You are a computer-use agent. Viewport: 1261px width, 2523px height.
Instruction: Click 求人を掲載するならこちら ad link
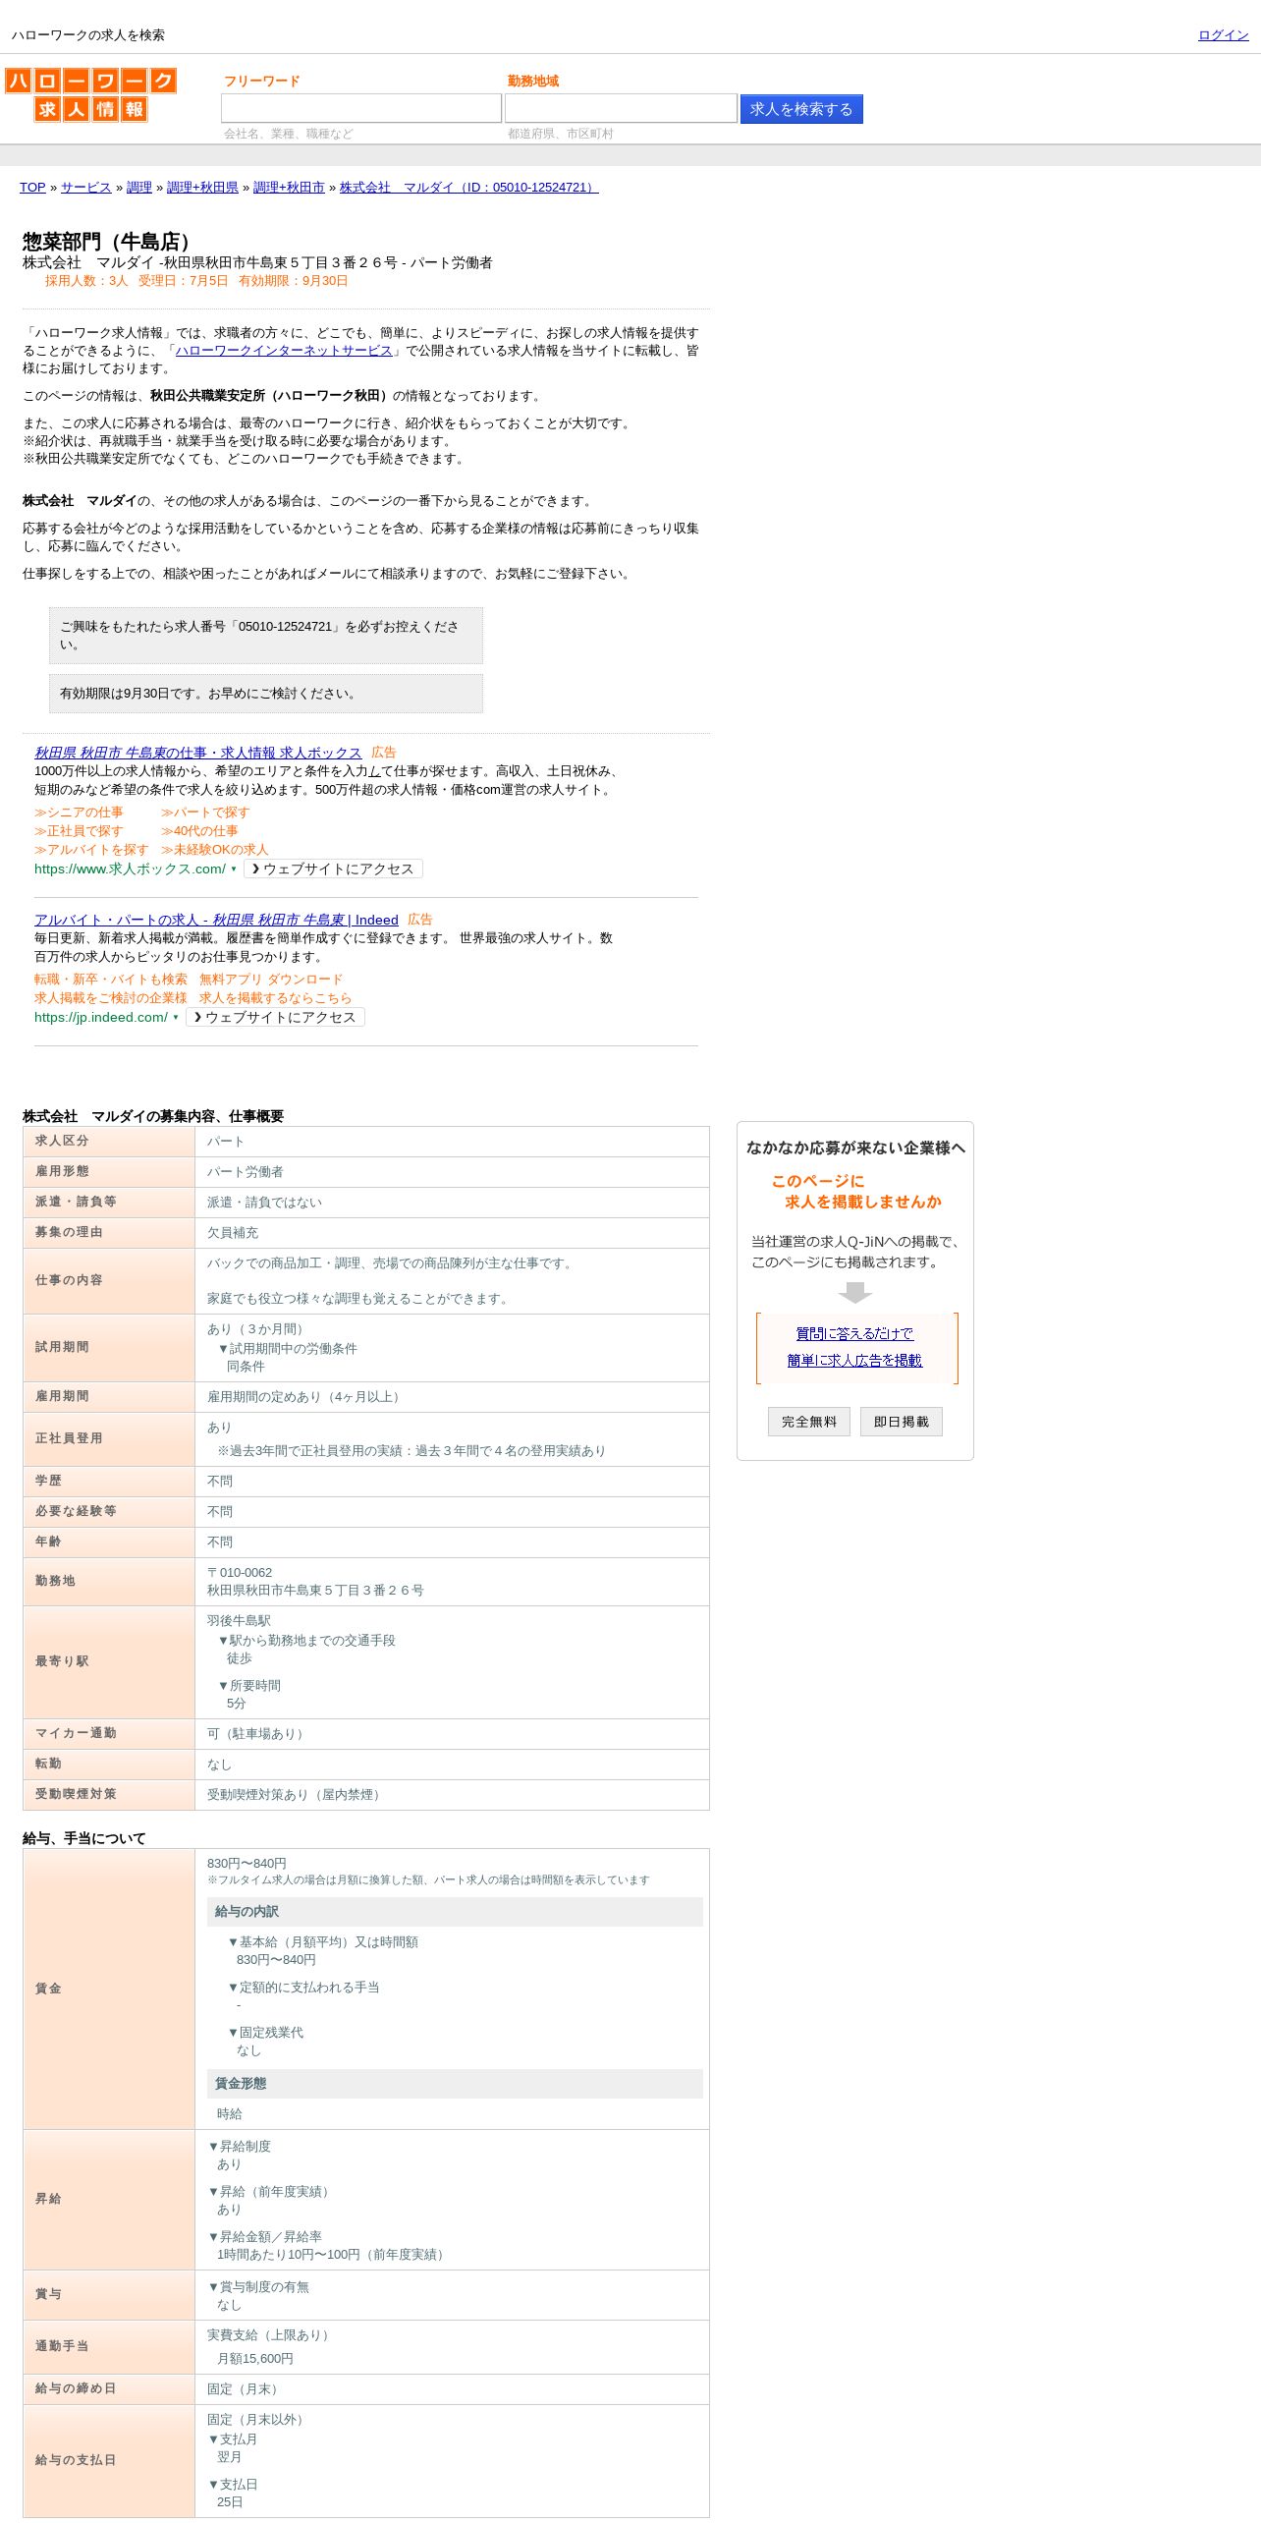coord(276,998)
